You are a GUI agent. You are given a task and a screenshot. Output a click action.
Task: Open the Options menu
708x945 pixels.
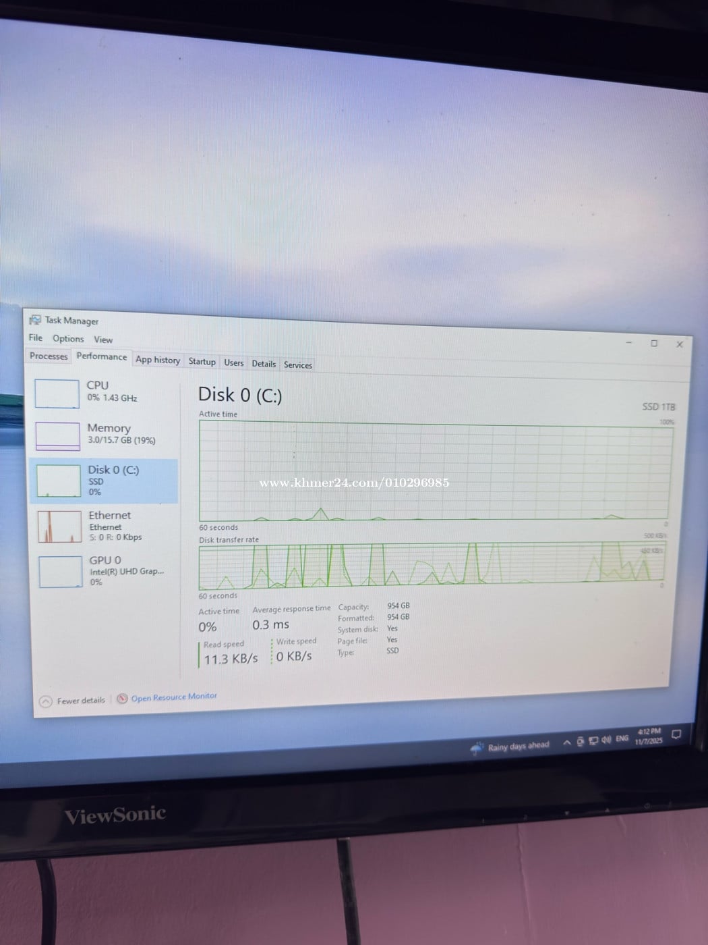(68, 339)
